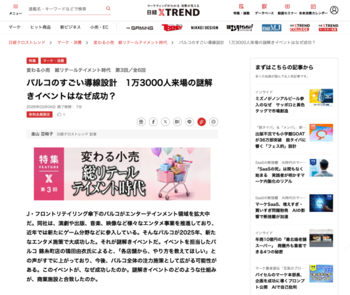Open マーケ・消費 breadcrumb link
This screenshot has height=295, width=350.
pyautogui.click(x=69, y=42)
